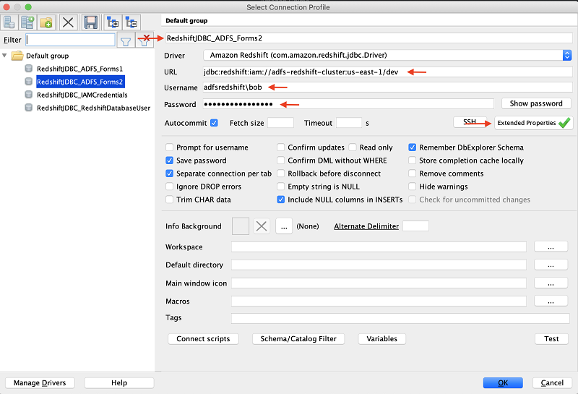Click the Username field
The image size is (578, 394).
coord(387,87)
